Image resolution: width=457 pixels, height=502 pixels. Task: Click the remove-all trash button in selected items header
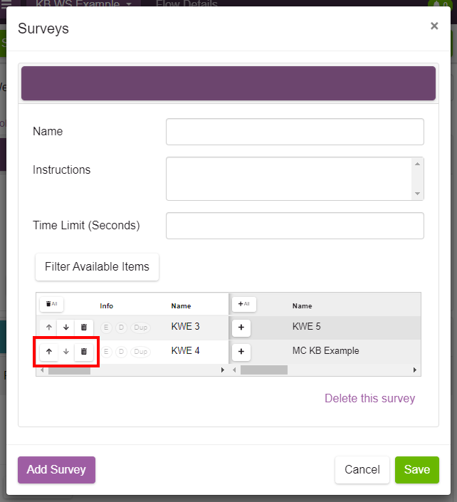[51, 304]
